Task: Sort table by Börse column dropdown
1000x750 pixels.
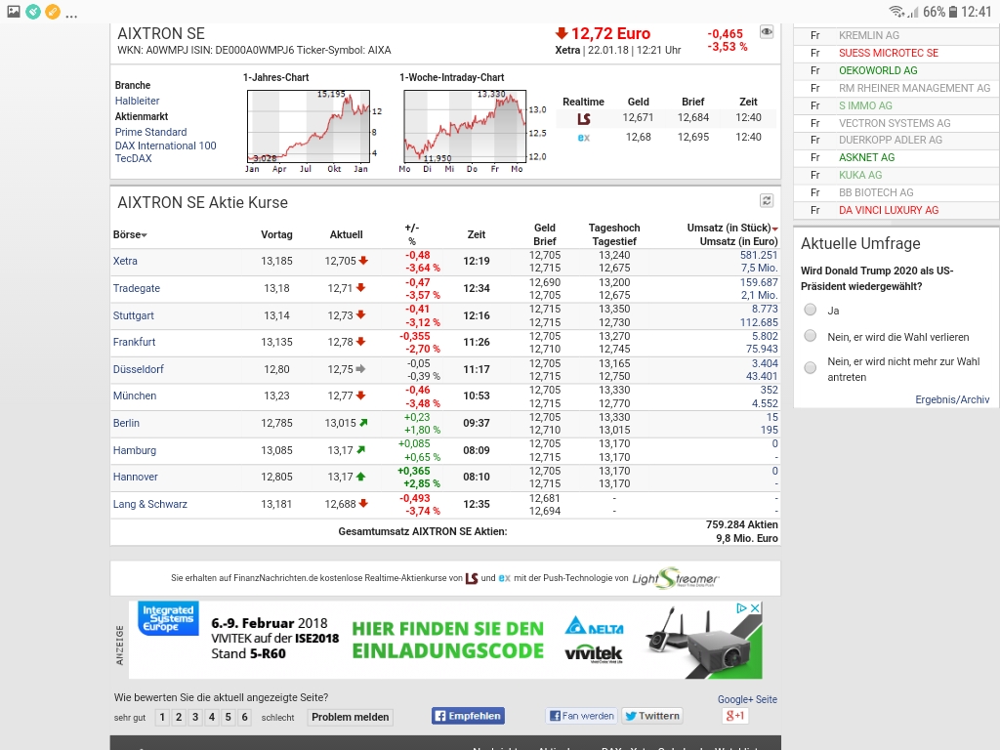Action: pos(130,234)
